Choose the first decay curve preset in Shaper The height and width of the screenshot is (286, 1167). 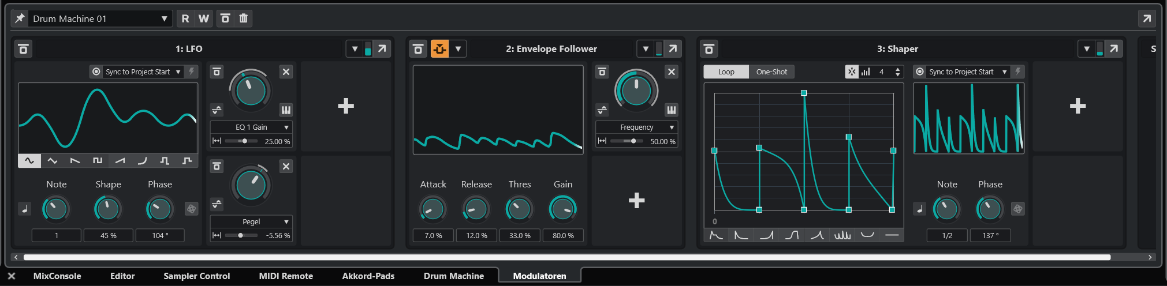tap(716, 235)
